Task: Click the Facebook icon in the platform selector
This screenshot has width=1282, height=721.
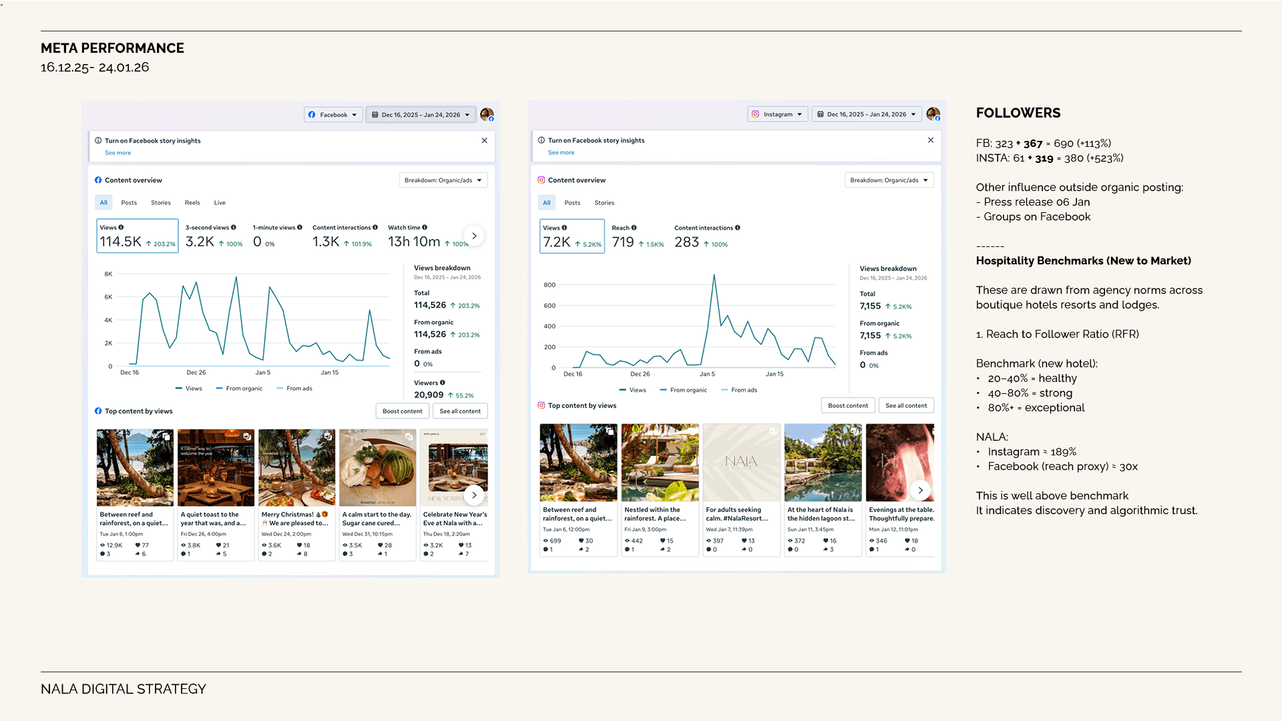Action: click(312, 114)
